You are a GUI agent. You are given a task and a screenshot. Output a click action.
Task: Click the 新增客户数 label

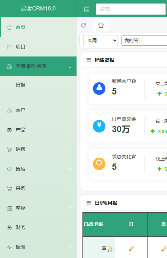point(124,81)
